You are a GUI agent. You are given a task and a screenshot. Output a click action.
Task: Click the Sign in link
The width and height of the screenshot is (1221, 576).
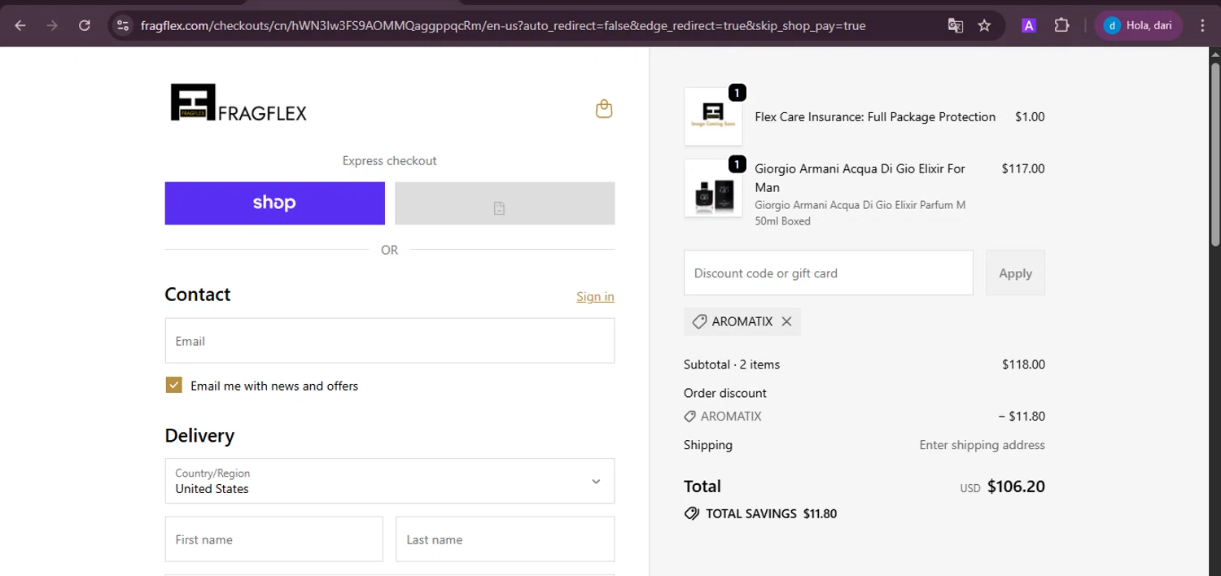pyautogui.click(x=595, y=296)
